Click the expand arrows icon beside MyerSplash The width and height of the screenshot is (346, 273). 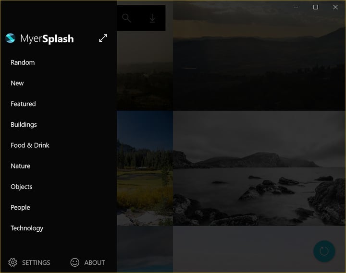coord(103,38)
